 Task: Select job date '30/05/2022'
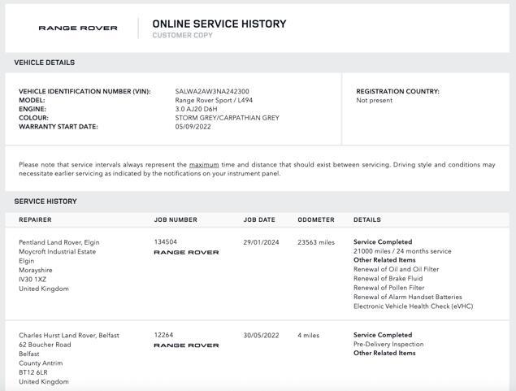coord(261,336)
